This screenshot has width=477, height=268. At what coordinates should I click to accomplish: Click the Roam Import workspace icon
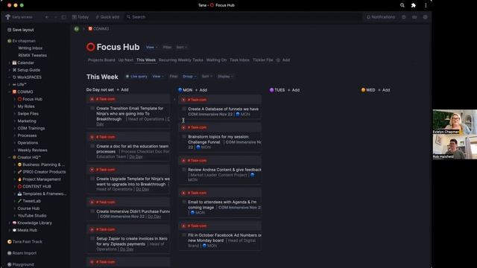[x=10, y=253]
